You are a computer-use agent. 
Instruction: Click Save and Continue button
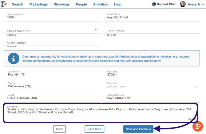[138, 129]
